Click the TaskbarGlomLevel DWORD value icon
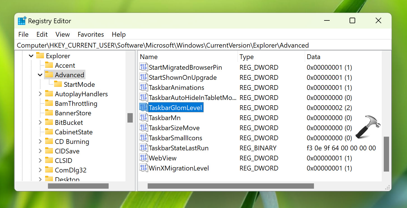407x208 pixels. 143,108
